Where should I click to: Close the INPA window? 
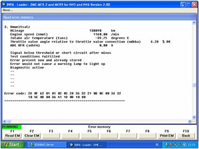195,5
